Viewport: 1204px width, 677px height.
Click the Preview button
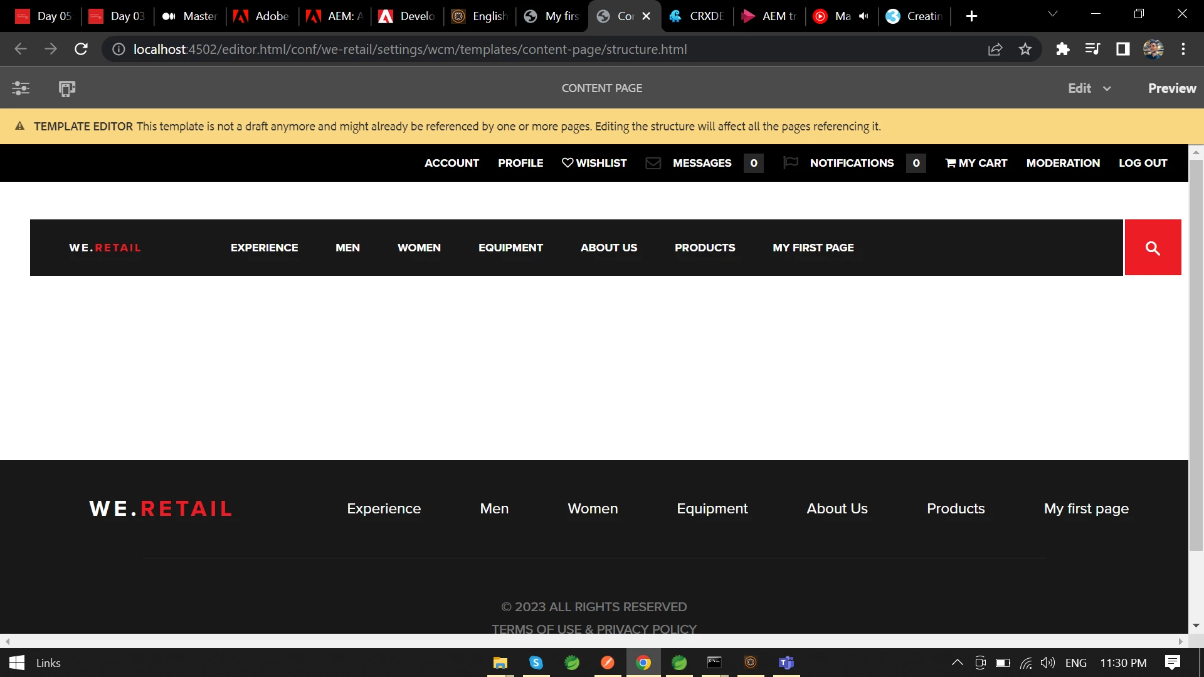pos(1171,88)
